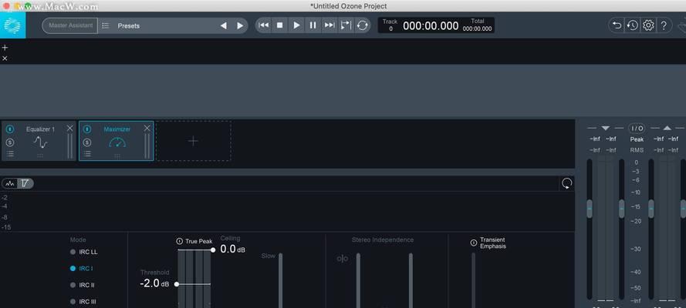Select the IRC II mode

pyautogui.click(x=83, y=286)
